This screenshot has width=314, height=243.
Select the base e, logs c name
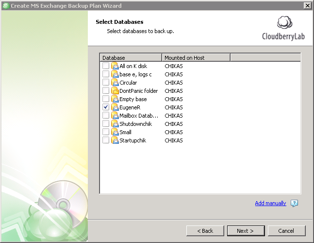[x=135, y=74]
